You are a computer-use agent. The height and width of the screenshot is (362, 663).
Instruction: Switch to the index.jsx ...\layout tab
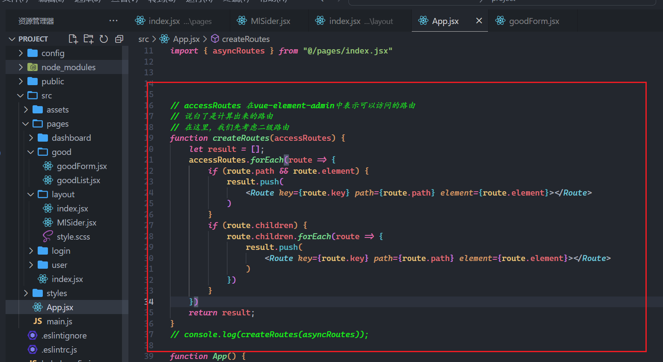click(x=360, y=21)
